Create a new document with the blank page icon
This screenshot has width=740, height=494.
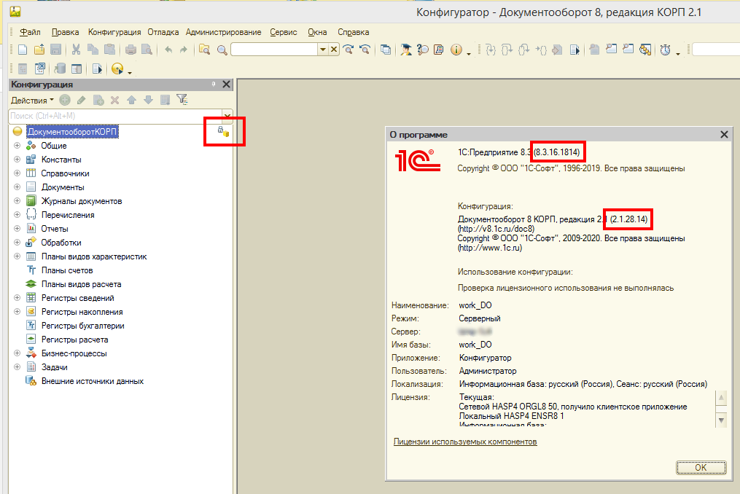coord(23,50)
